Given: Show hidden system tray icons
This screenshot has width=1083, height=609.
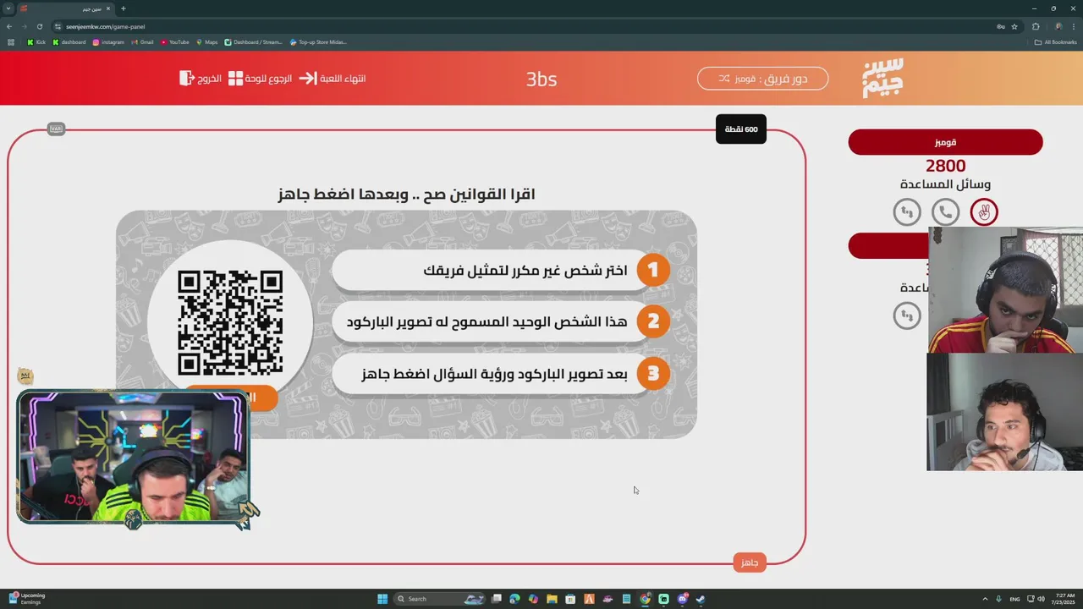Looking at the screenshot, I should point(986,599).
